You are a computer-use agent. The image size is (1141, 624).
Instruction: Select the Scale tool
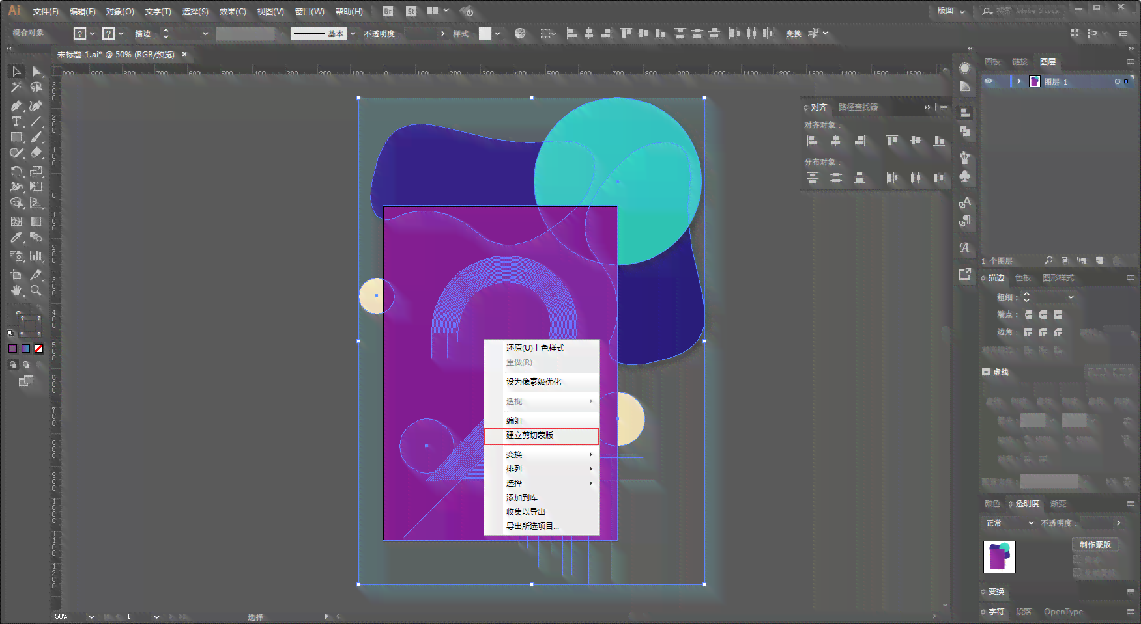(x=36, y=171)
